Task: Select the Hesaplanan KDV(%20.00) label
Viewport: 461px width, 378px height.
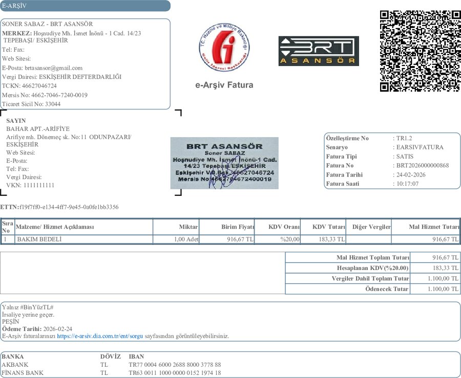Action: coord(373,268)
